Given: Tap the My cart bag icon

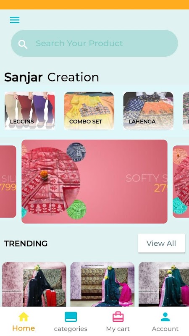Looking at the screenshot, I should pos(118,317).
